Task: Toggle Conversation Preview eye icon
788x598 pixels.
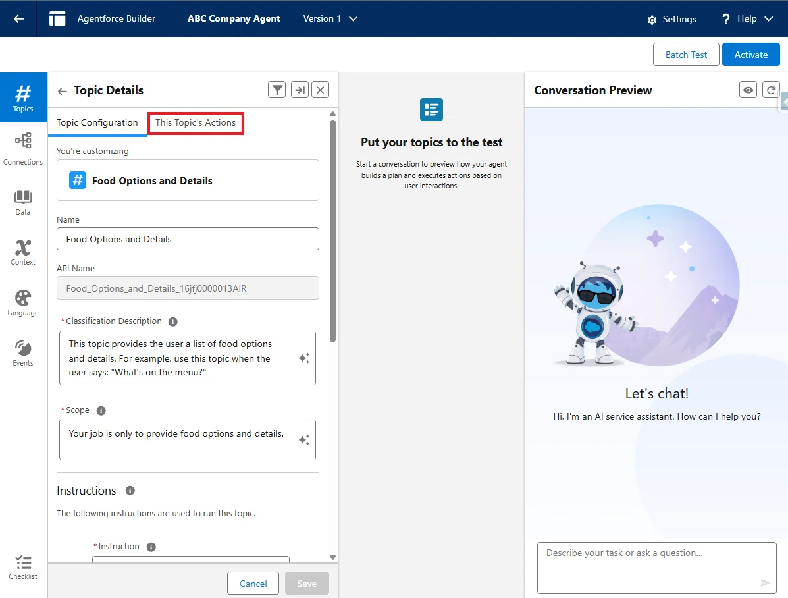Action: 749,90
